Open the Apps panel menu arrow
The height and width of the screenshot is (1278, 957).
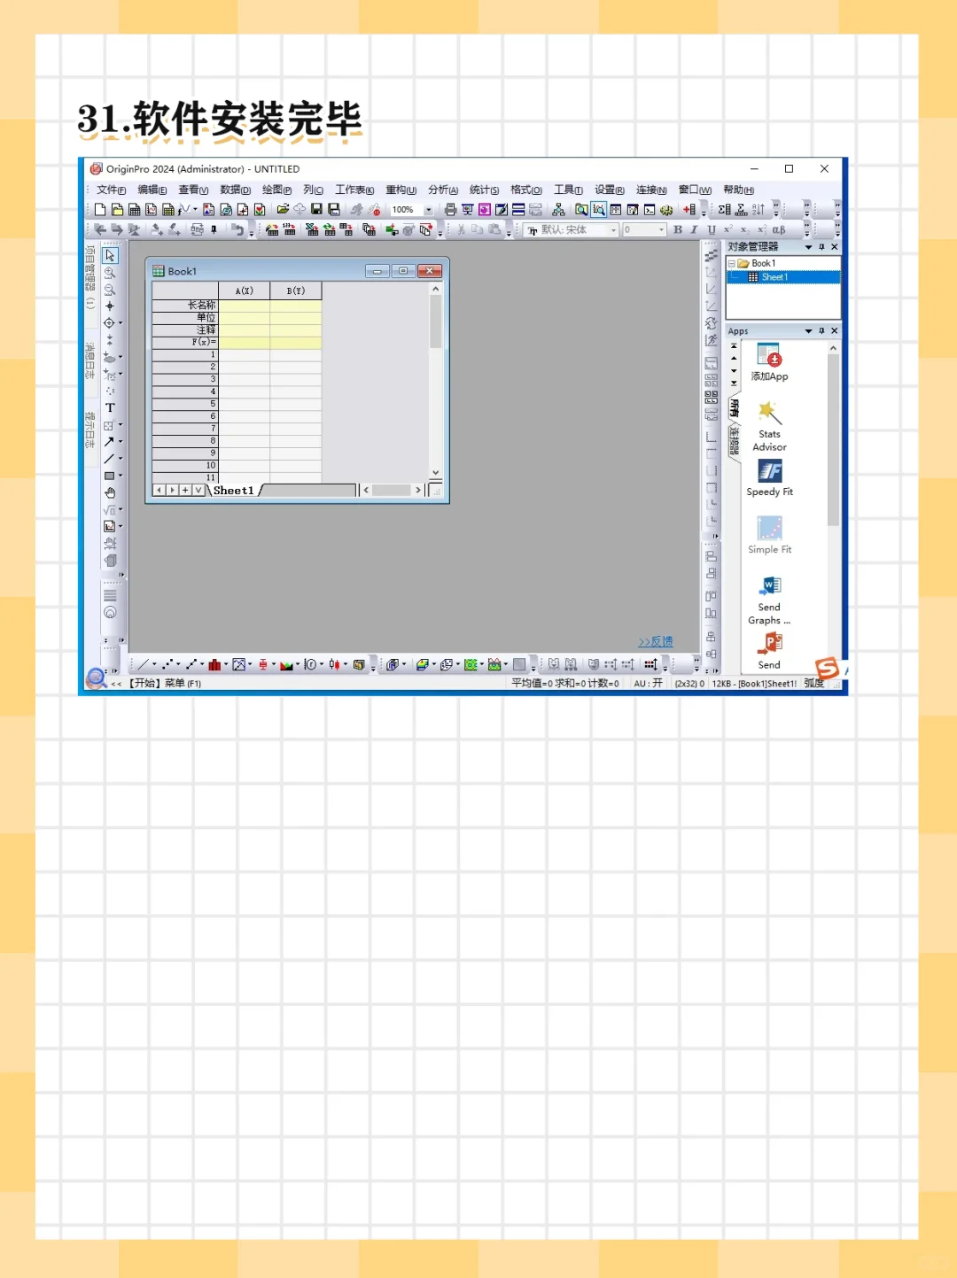808,330
